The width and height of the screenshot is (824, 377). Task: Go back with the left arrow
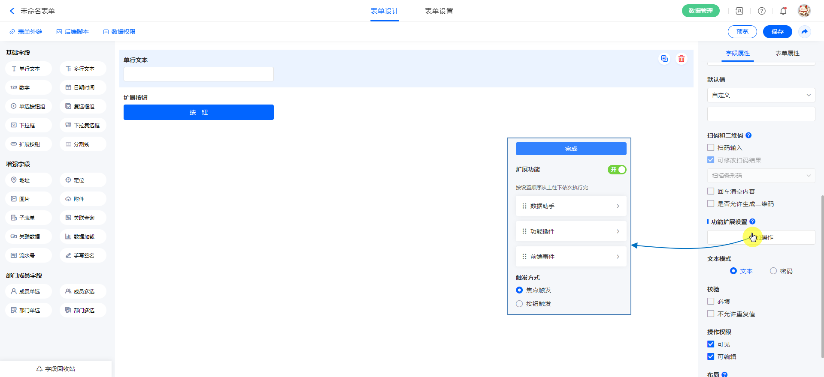point(12,11)
